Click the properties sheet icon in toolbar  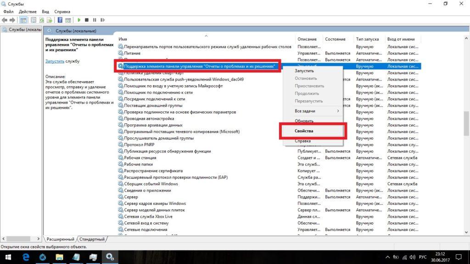34,20
